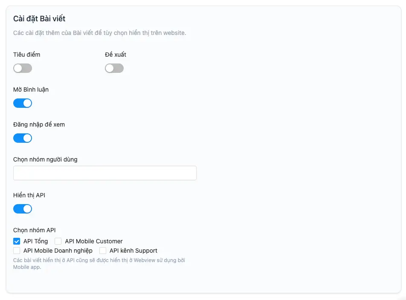Screen dimensions: 406x300
Task: Check the API Mobile Customer checkbox box
Action: tap(58, 241)
